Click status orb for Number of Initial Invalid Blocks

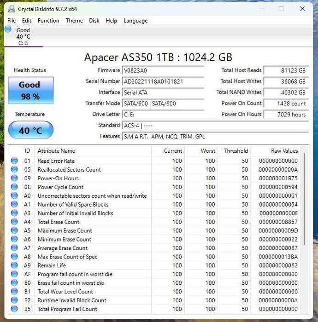point(14,213)
